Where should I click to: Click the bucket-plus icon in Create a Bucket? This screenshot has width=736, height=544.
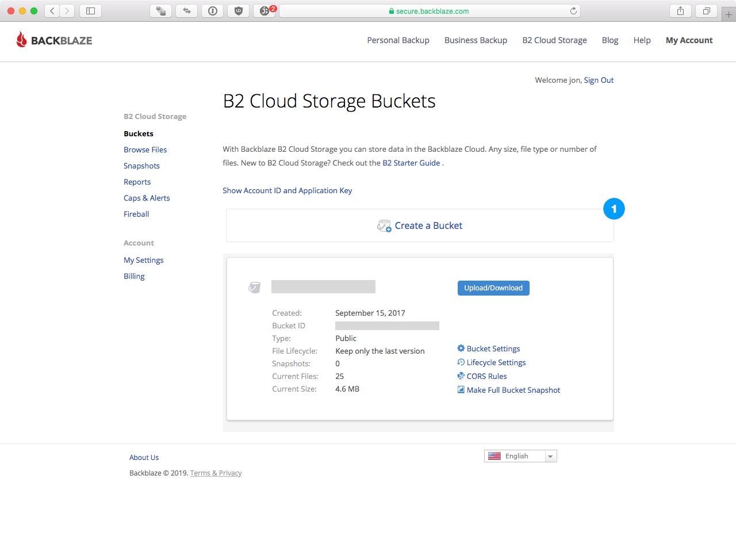[384, 225]
